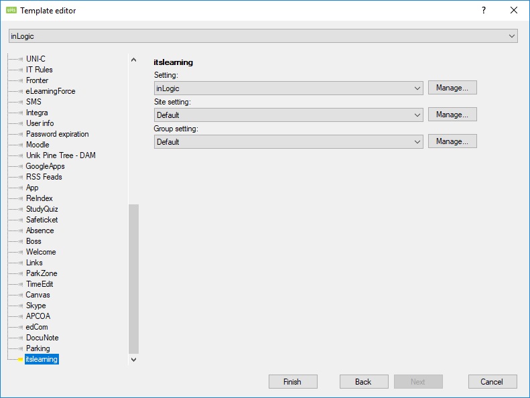
Task: Select Moodle in the tree list
Action: click(x=38, y=145)
